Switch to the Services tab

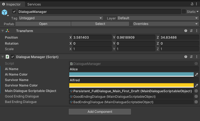point(34,4)
